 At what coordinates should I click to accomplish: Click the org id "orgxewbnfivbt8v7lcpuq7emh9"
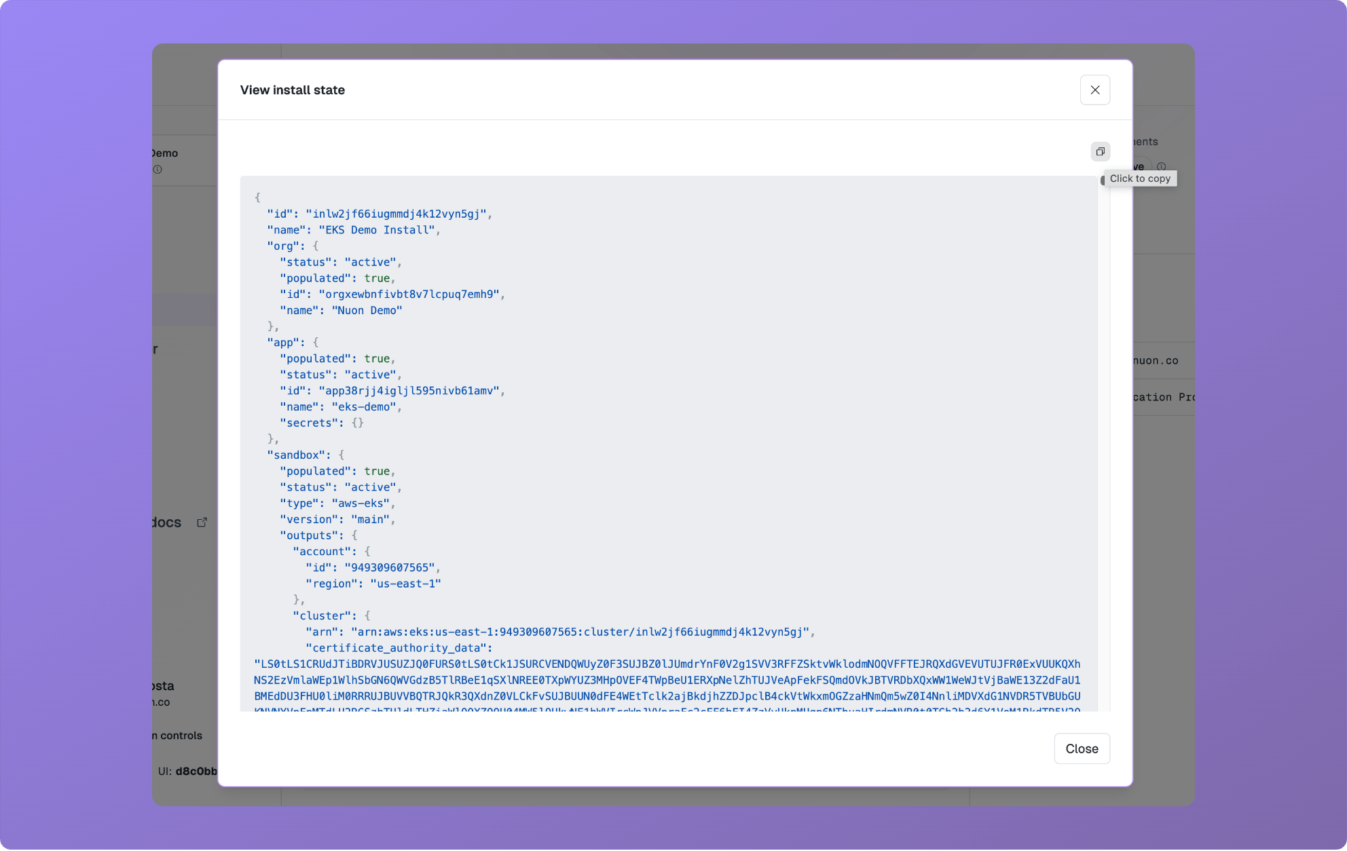[409, 295]
